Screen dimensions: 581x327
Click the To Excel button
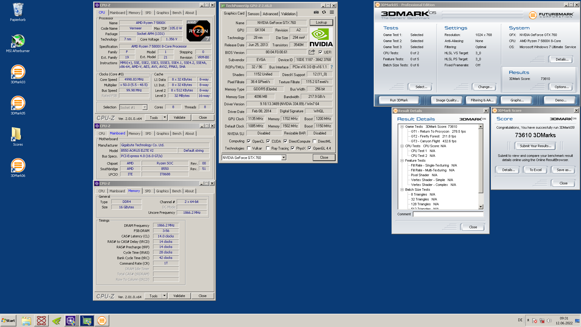pos(535,170)
